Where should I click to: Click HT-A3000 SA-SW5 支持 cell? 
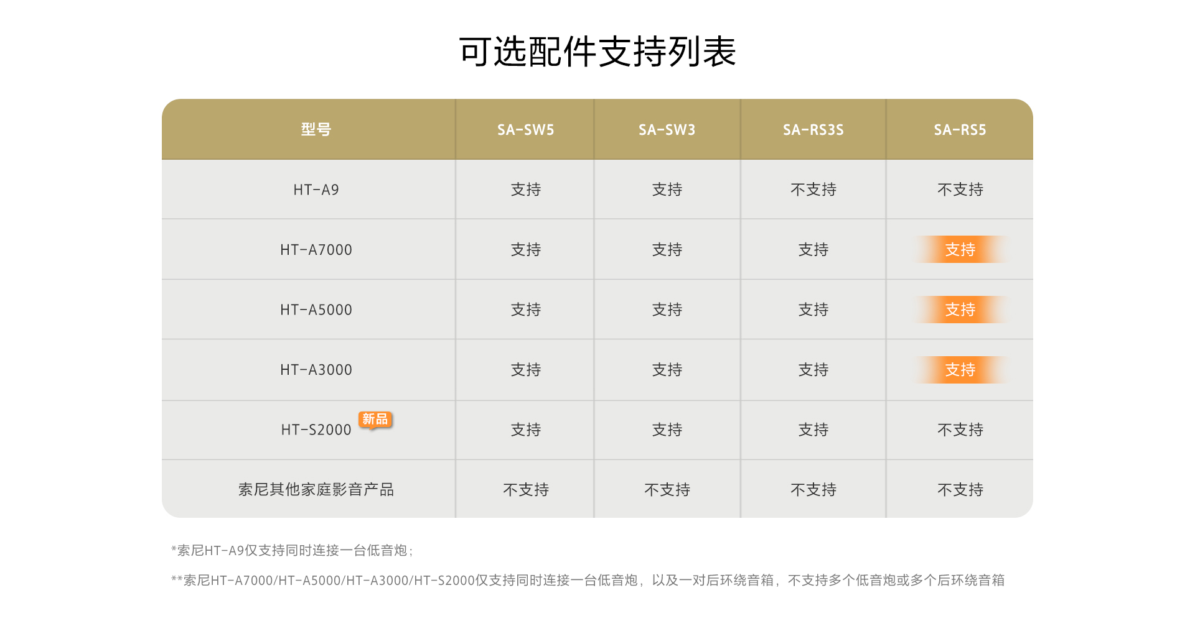tap(525, 370)
